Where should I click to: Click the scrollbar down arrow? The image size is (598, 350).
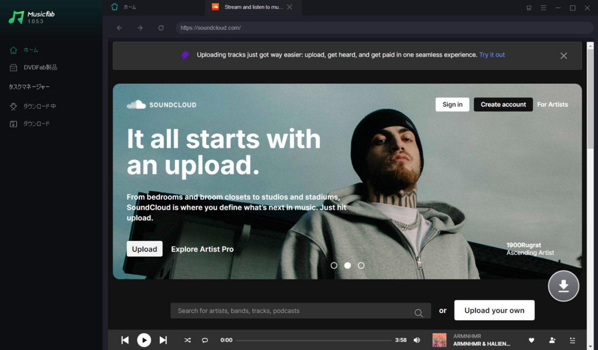coord(590,347)
